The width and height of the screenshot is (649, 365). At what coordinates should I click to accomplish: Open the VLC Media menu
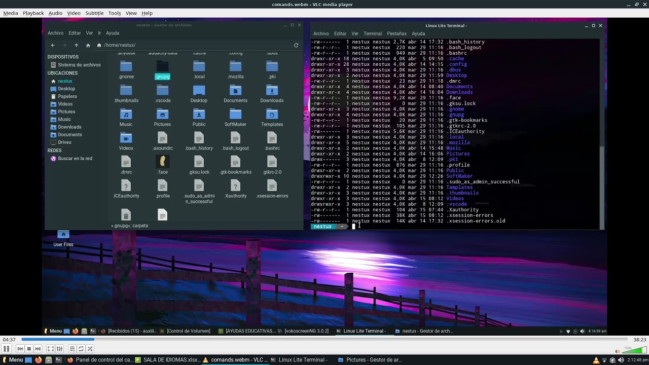(x=11, y=13)
